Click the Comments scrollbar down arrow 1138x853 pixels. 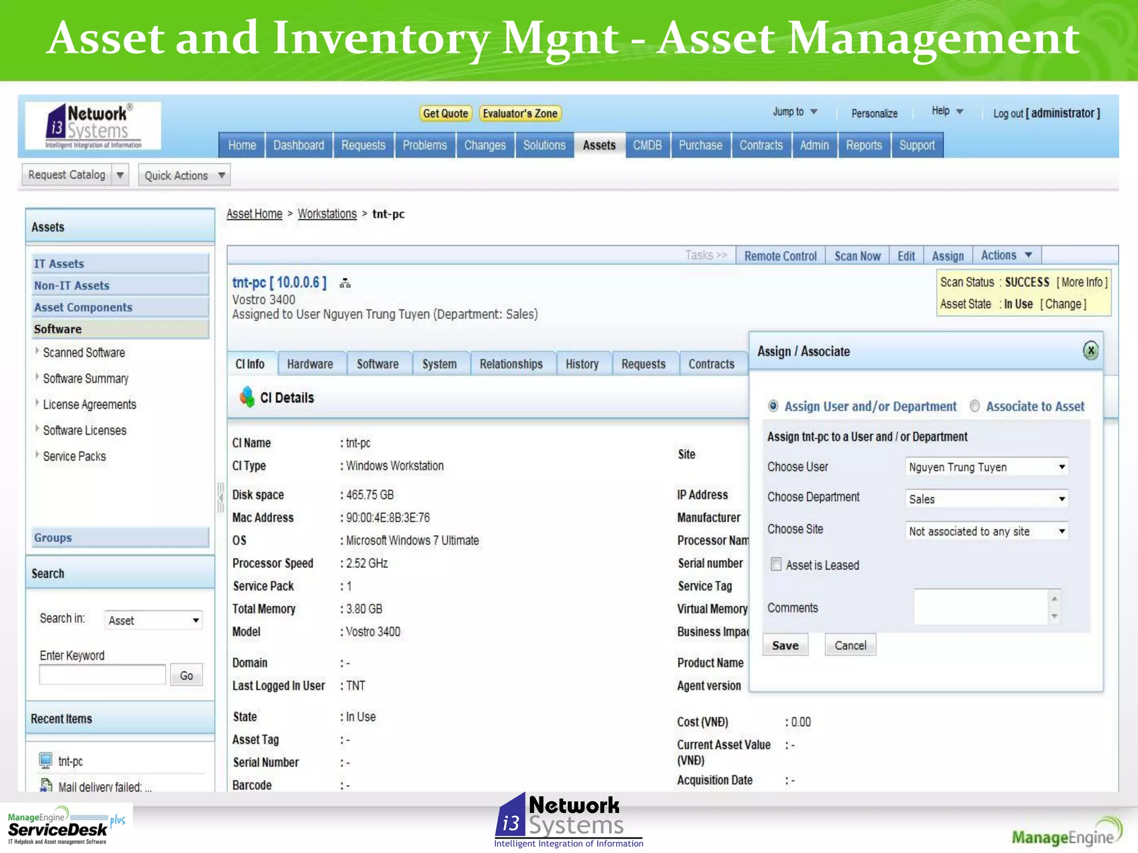(1054, 616)
